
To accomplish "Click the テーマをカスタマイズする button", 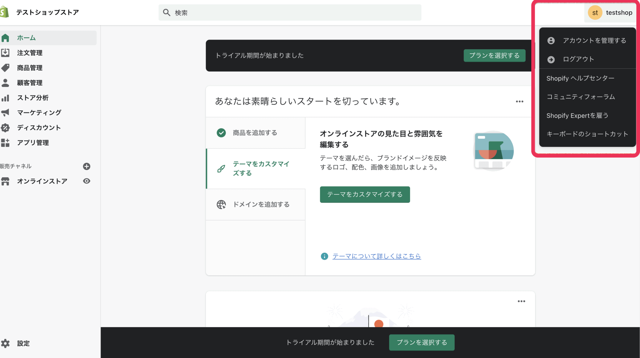I will pos(364,194).
